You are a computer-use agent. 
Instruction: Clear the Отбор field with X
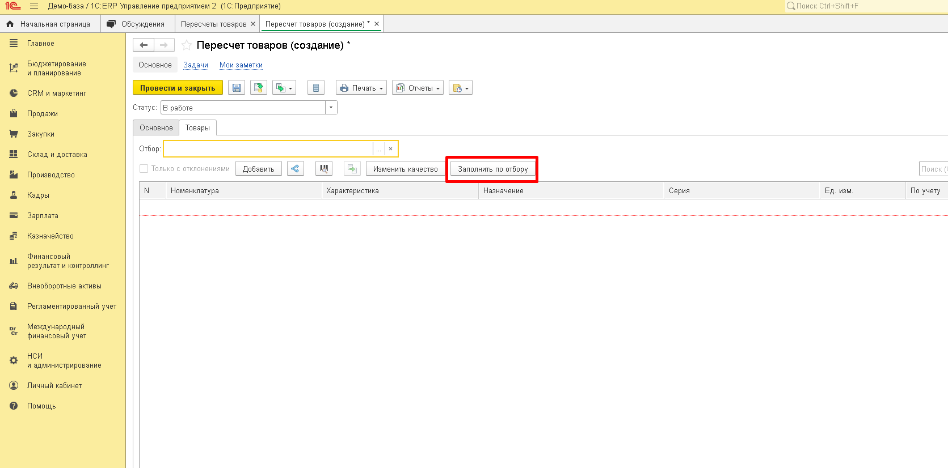391,149
